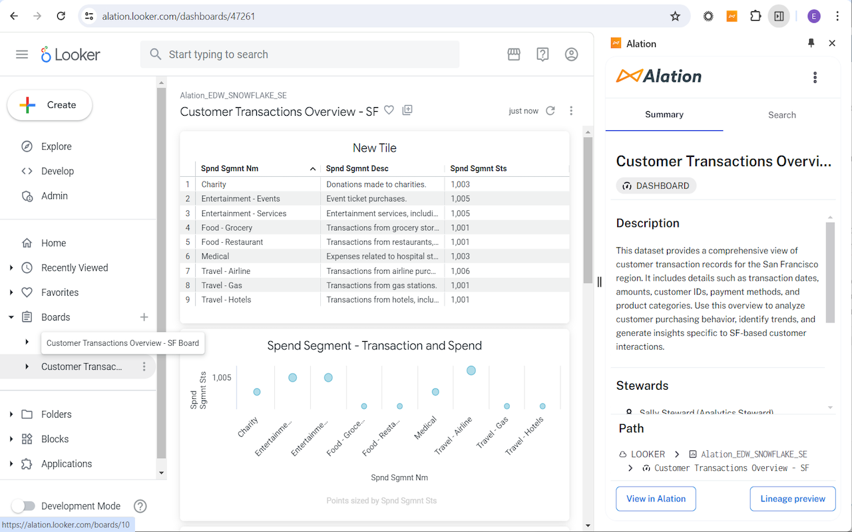Click the Looker Marketplace icon
The image size is (852, 532).
(514, 55)
